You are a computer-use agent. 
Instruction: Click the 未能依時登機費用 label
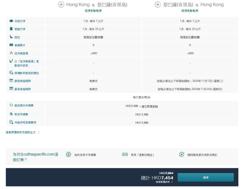pyautogui.click(x=25, y=123)
